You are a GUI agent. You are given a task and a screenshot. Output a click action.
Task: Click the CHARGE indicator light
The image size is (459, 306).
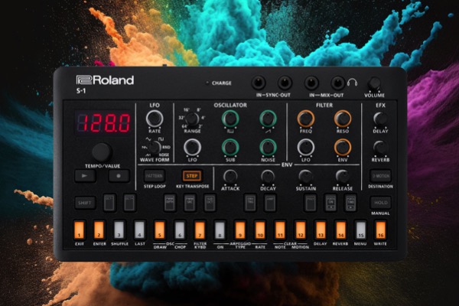point(207,83)
